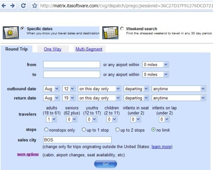Choose up to 1 stop option

coord(84,130)
